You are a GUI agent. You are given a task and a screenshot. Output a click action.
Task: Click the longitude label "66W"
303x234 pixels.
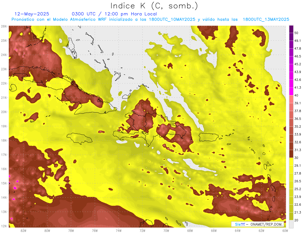pos(214,230)
